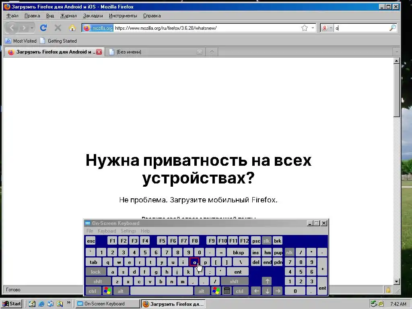Open the On-Screen Keyboard File menu
This screenshot has width=412, height=309.
(90, 231)
